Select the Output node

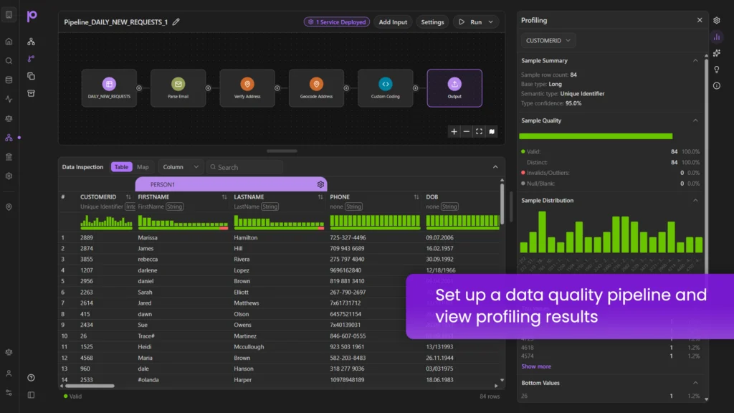pyautogui.click(x=454, y=88)
